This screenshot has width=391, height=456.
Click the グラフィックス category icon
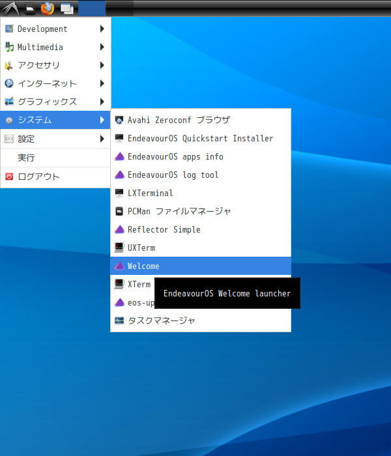tap(9, 102)
